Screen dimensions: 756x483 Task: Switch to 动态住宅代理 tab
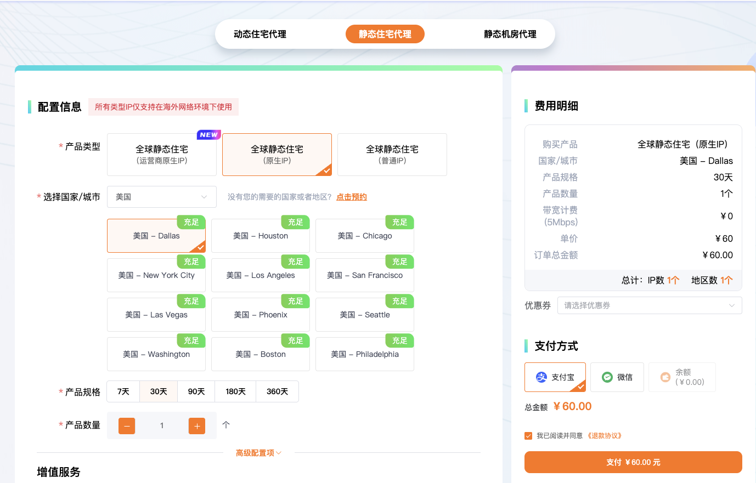[x=260, y=34]
